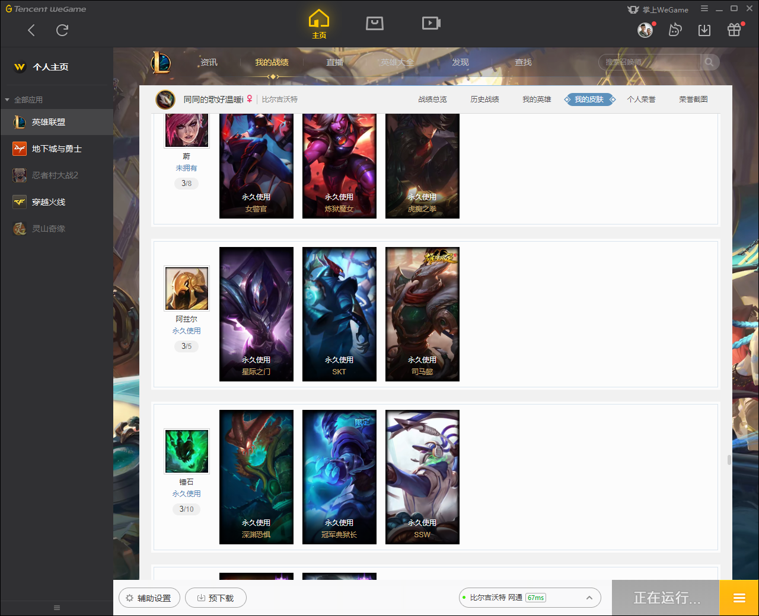Open the 主页 home tab icon
759x616 pixels.
pos(319,24)
